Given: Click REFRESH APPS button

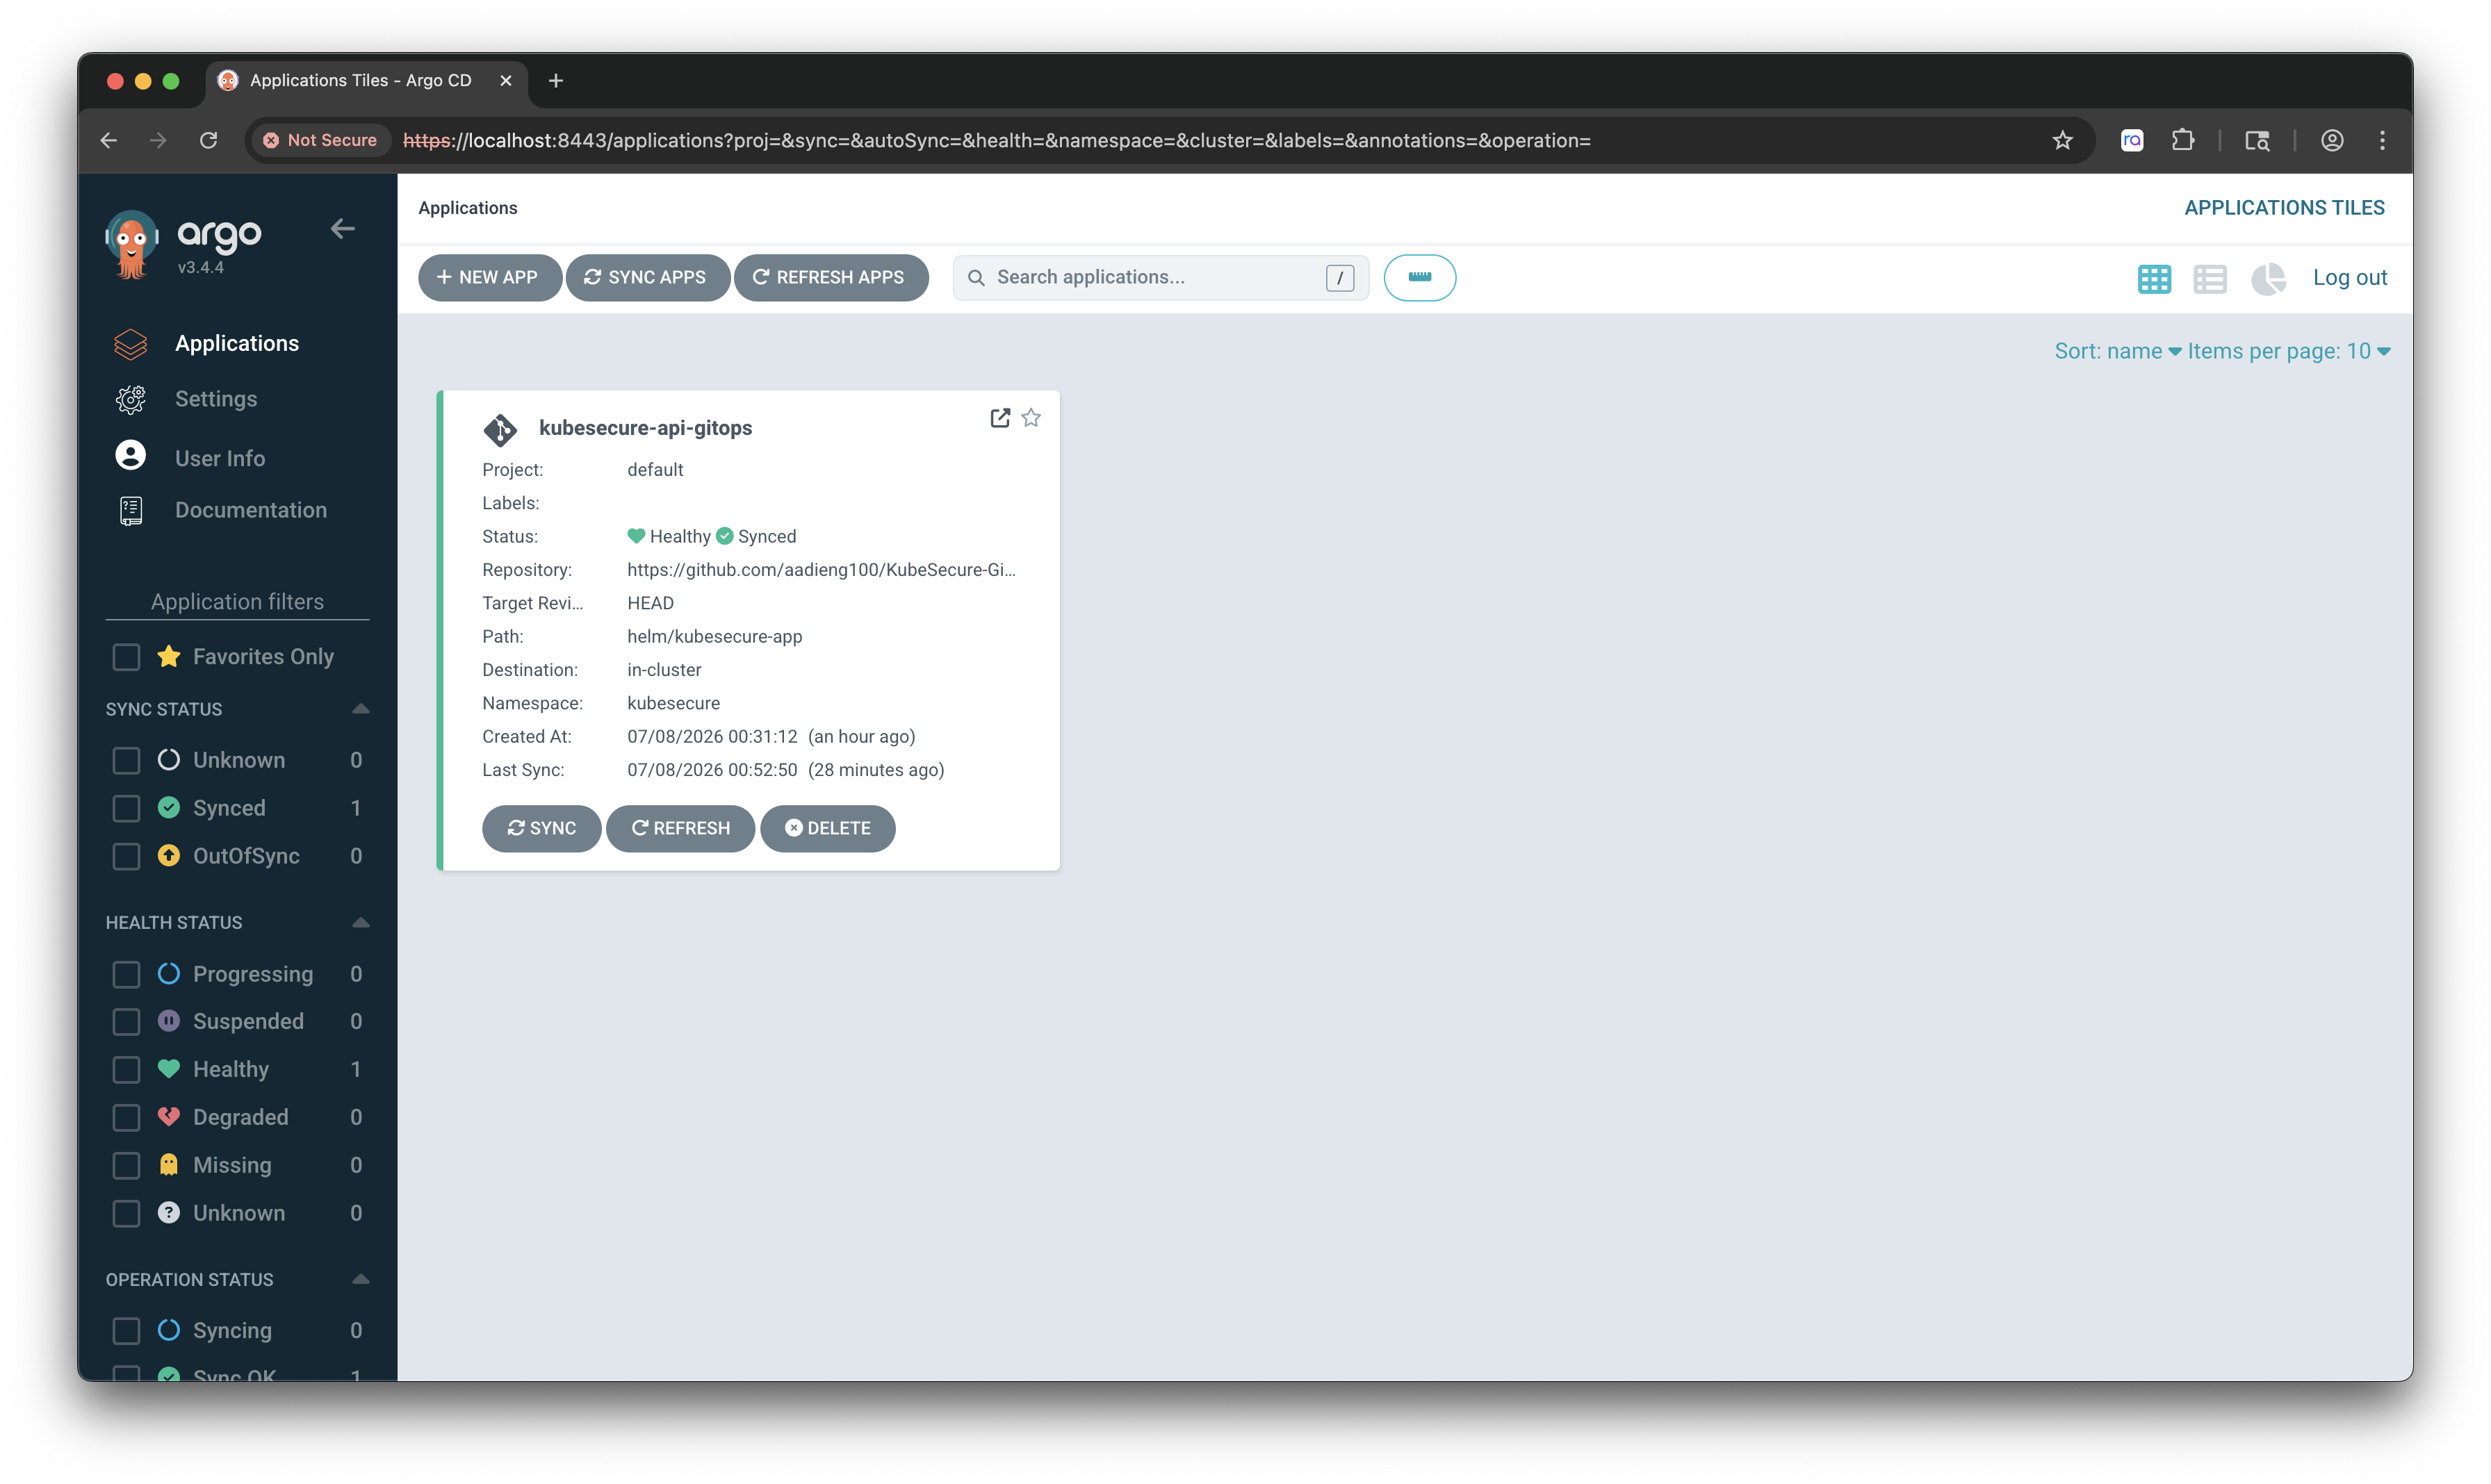Looking at the screenshot, I should [x=831, y=278].
